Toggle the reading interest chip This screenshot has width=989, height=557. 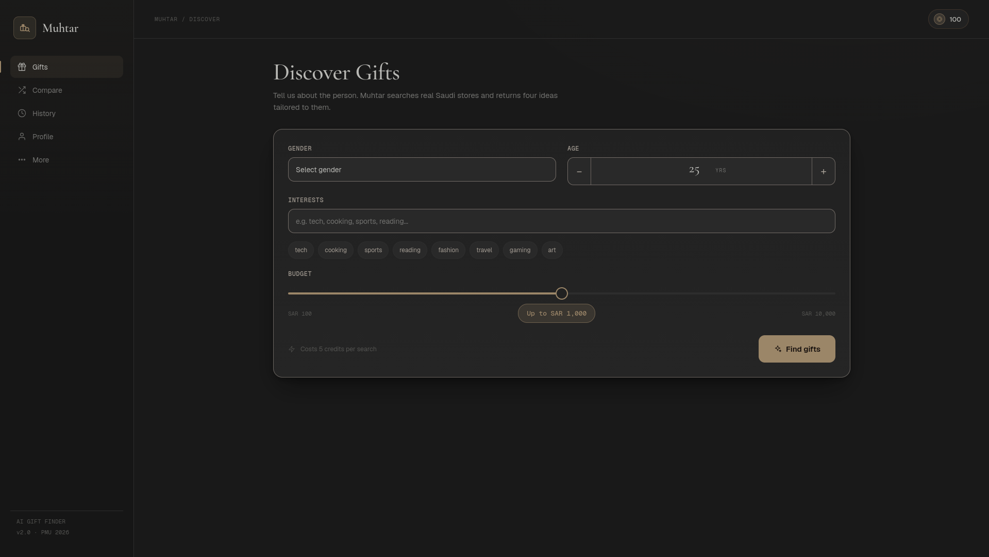[410, 250]
